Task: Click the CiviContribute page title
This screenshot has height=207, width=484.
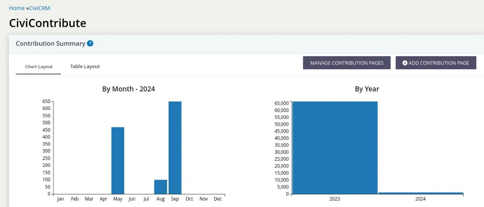Action: click(x=48, y=23)
